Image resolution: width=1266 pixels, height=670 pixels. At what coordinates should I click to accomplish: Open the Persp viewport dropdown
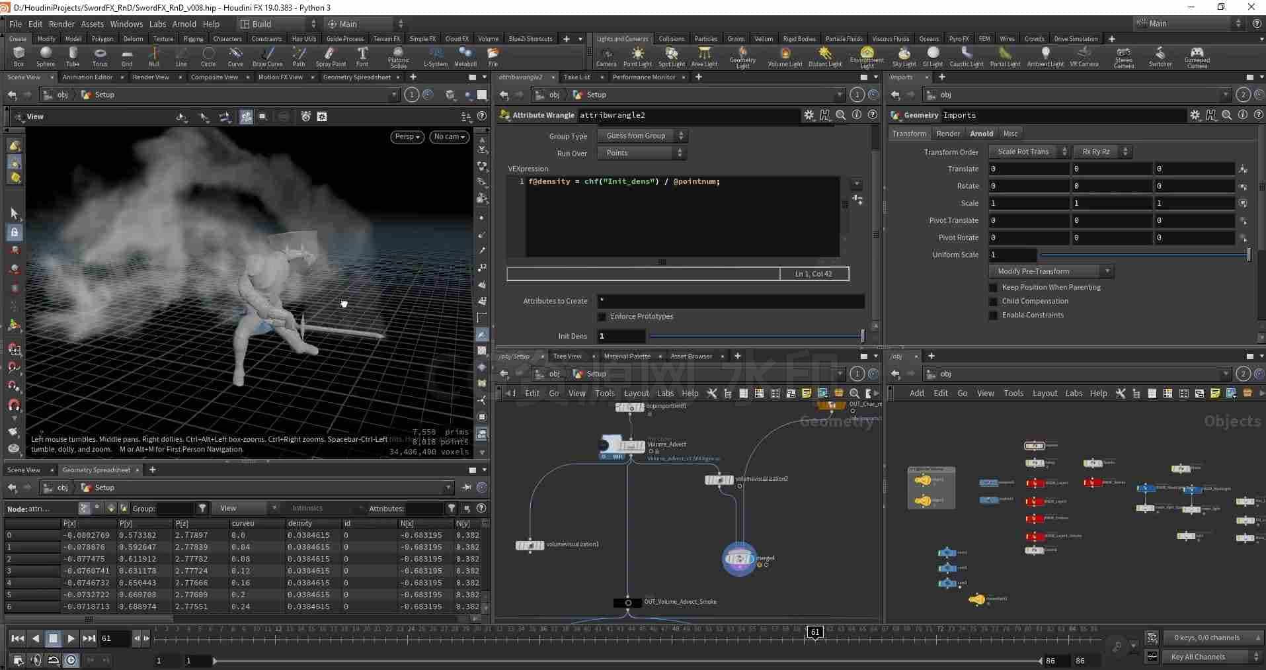click(408, 137)
